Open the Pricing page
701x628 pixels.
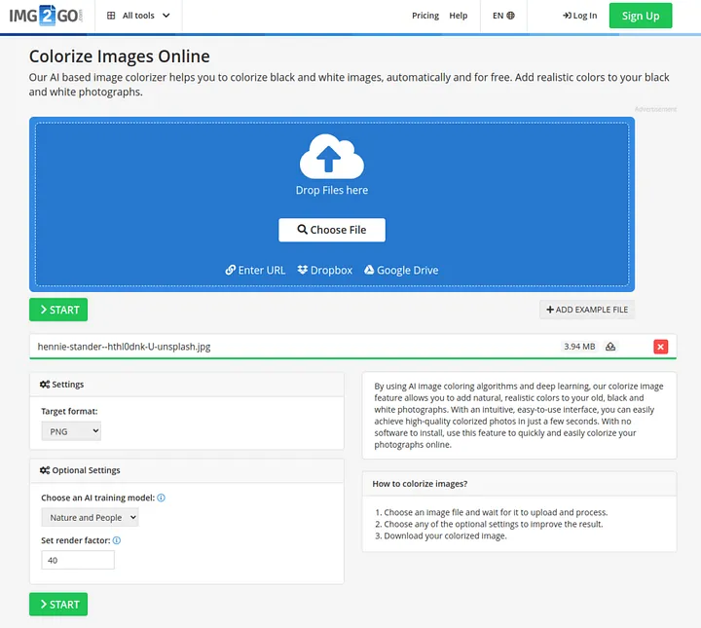(x=424, y=16)
